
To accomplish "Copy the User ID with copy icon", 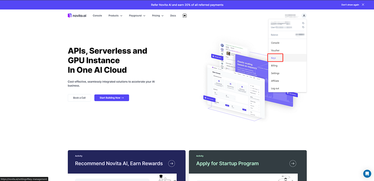I will pos(303,27).
